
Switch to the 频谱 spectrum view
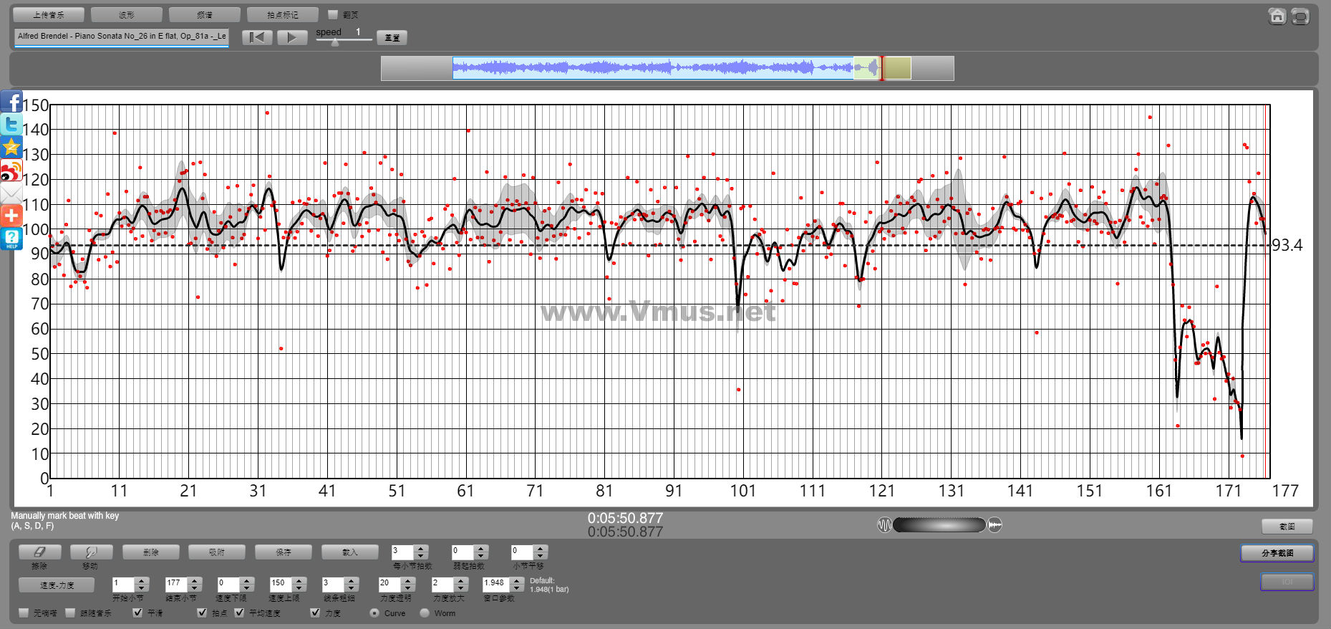(x=205, y=14)
